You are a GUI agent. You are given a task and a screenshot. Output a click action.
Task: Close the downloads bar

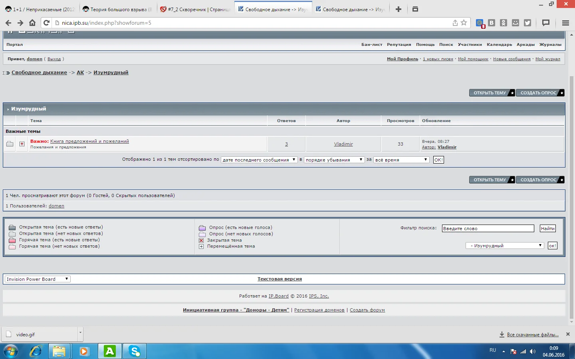[568, 334]
